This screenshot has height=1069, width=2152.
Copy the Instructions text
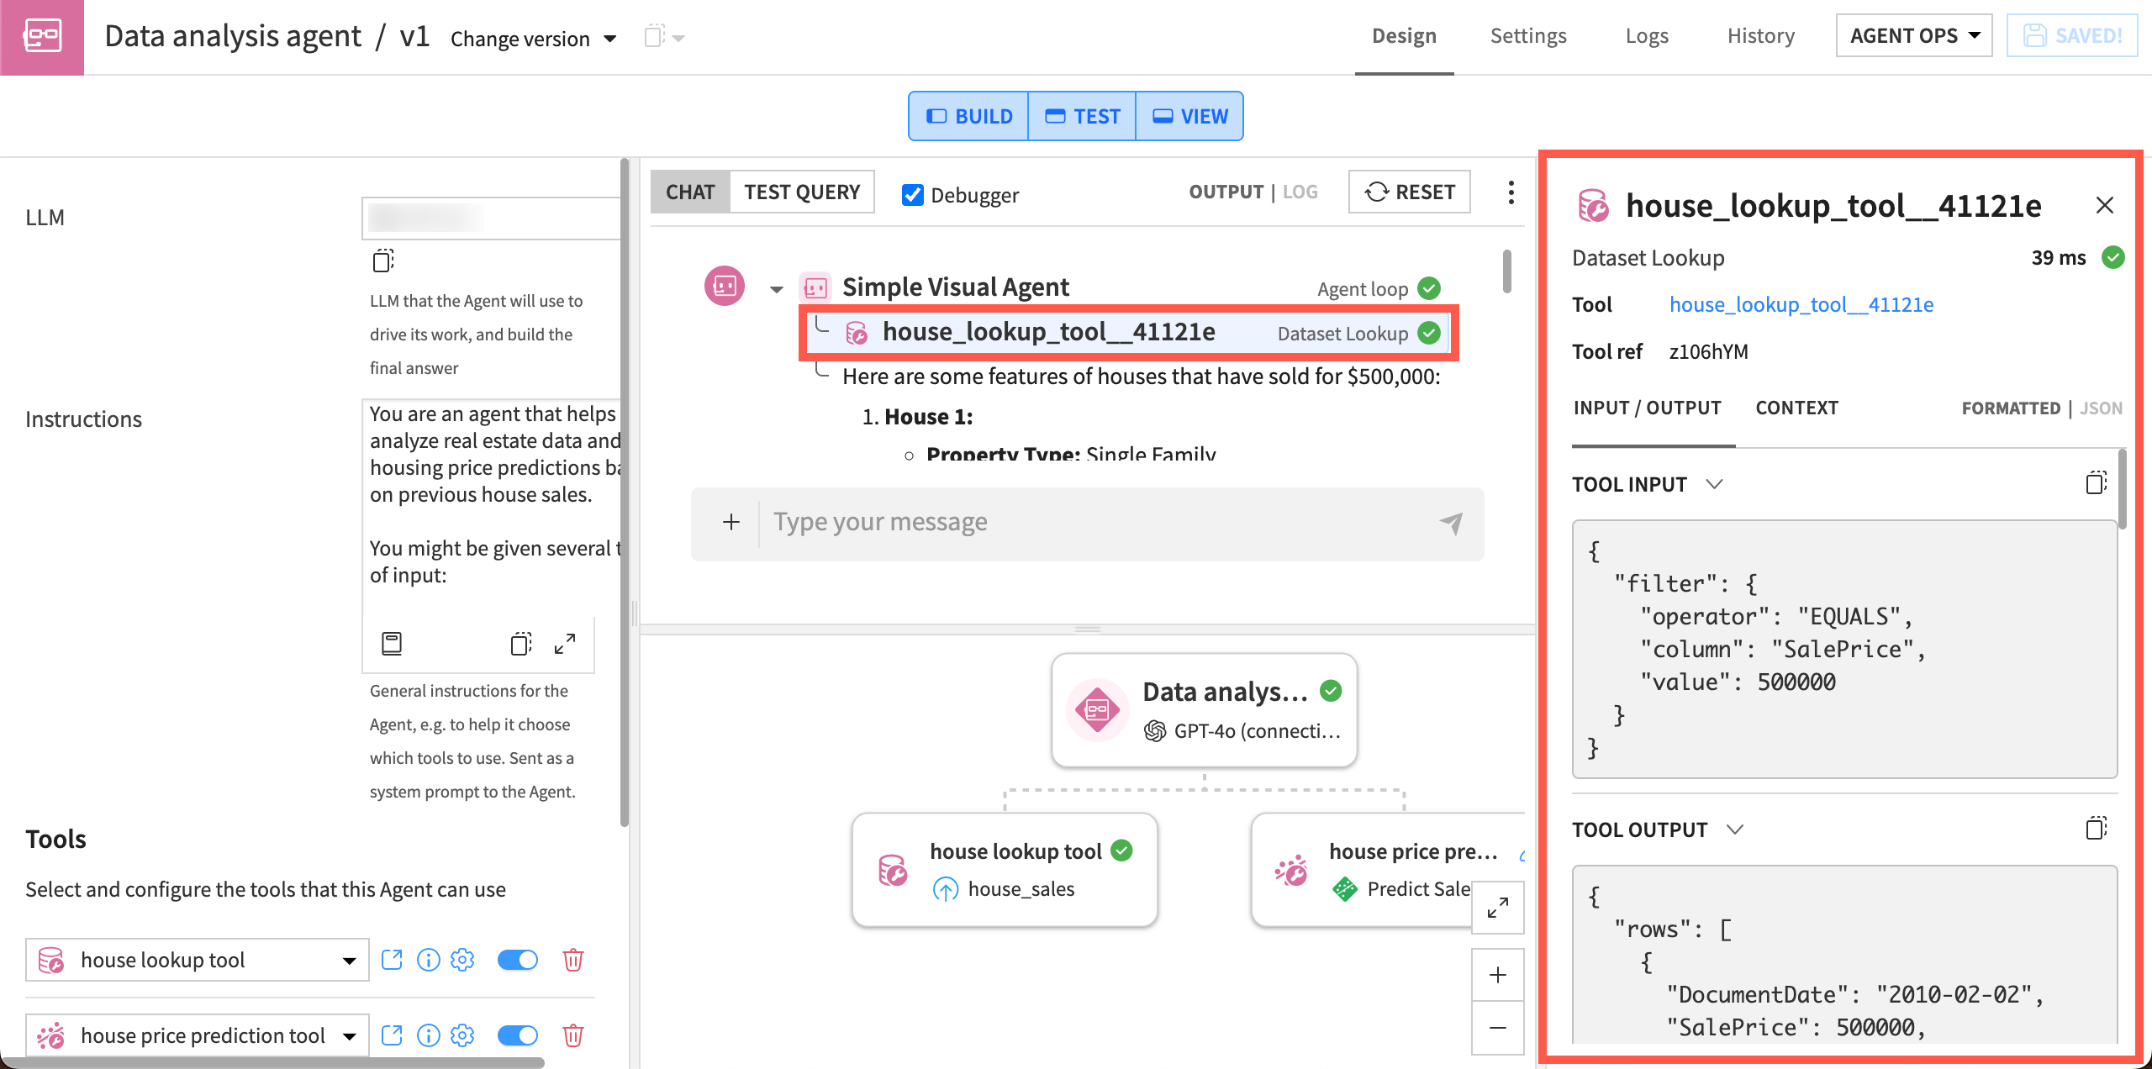[521, 645]
